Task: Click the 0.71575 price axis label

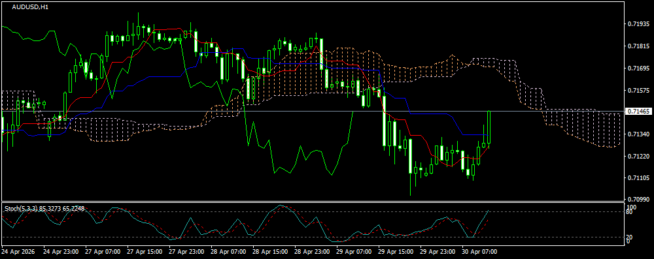Action: pyautogui.click(x=638, y=91)
